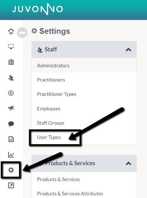Open the Home icon in sidebar
This screenshot has width=147, height=198.
click(x=11, y=31)
